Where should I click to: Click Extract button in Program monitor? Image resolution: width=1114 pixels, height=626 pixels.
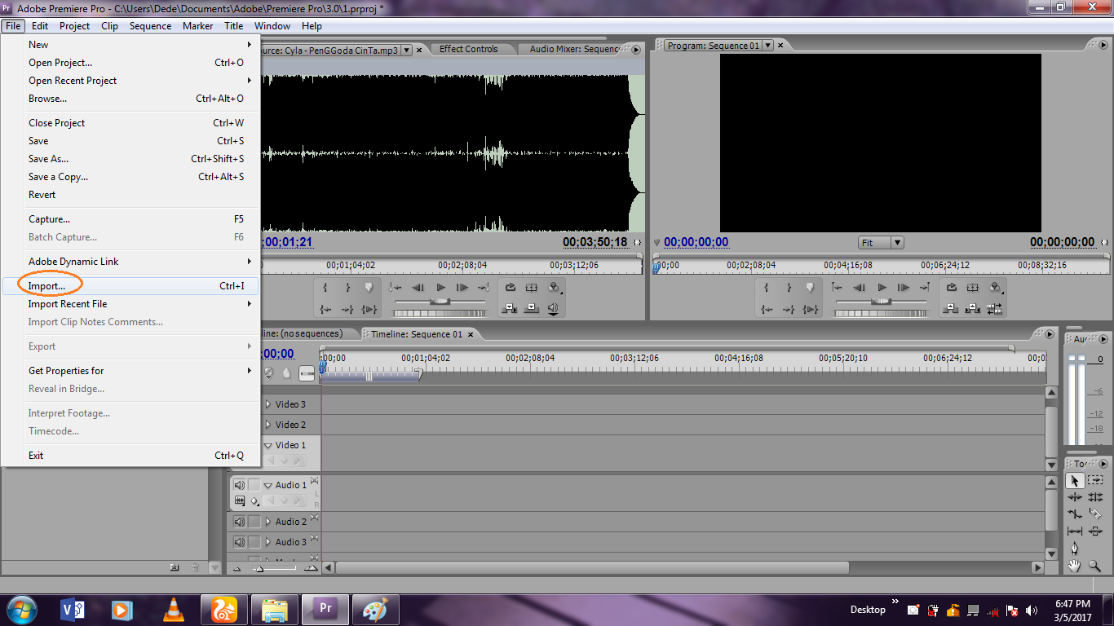click(973, 309)
